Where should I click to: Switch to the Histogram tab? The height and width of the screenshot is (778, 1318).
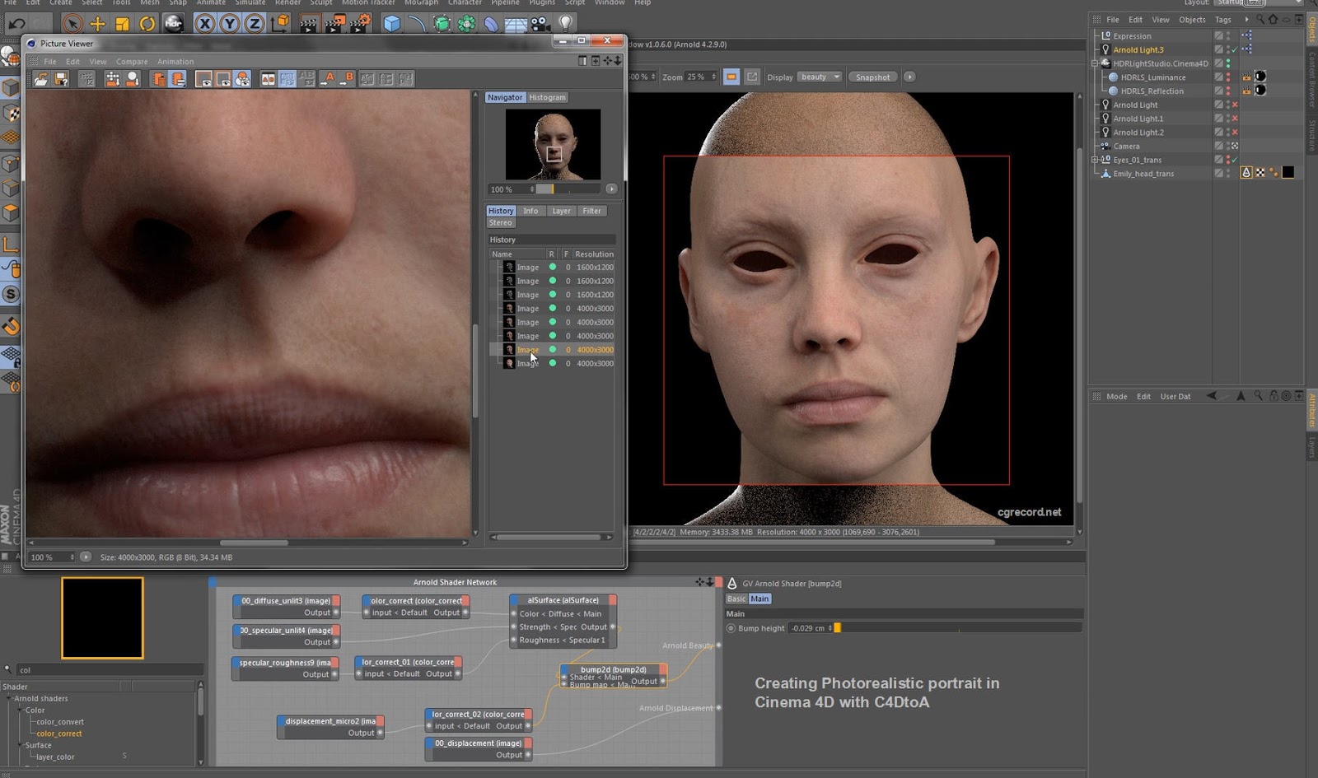[x=547, y=97]
